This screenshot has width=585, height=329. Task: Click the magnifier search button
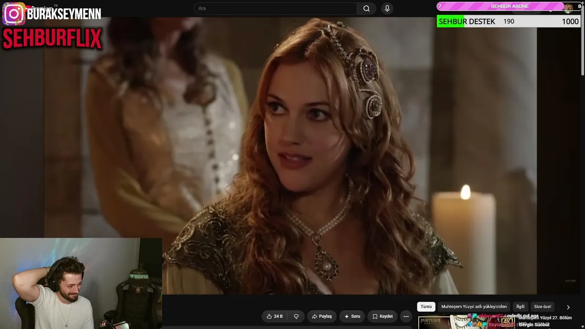[x=367, y=9]
